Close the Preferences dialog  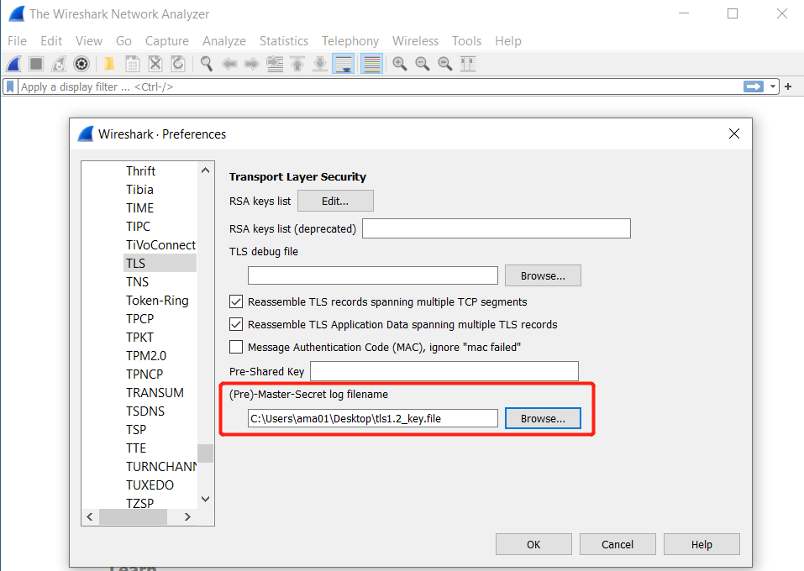(734, 134)
